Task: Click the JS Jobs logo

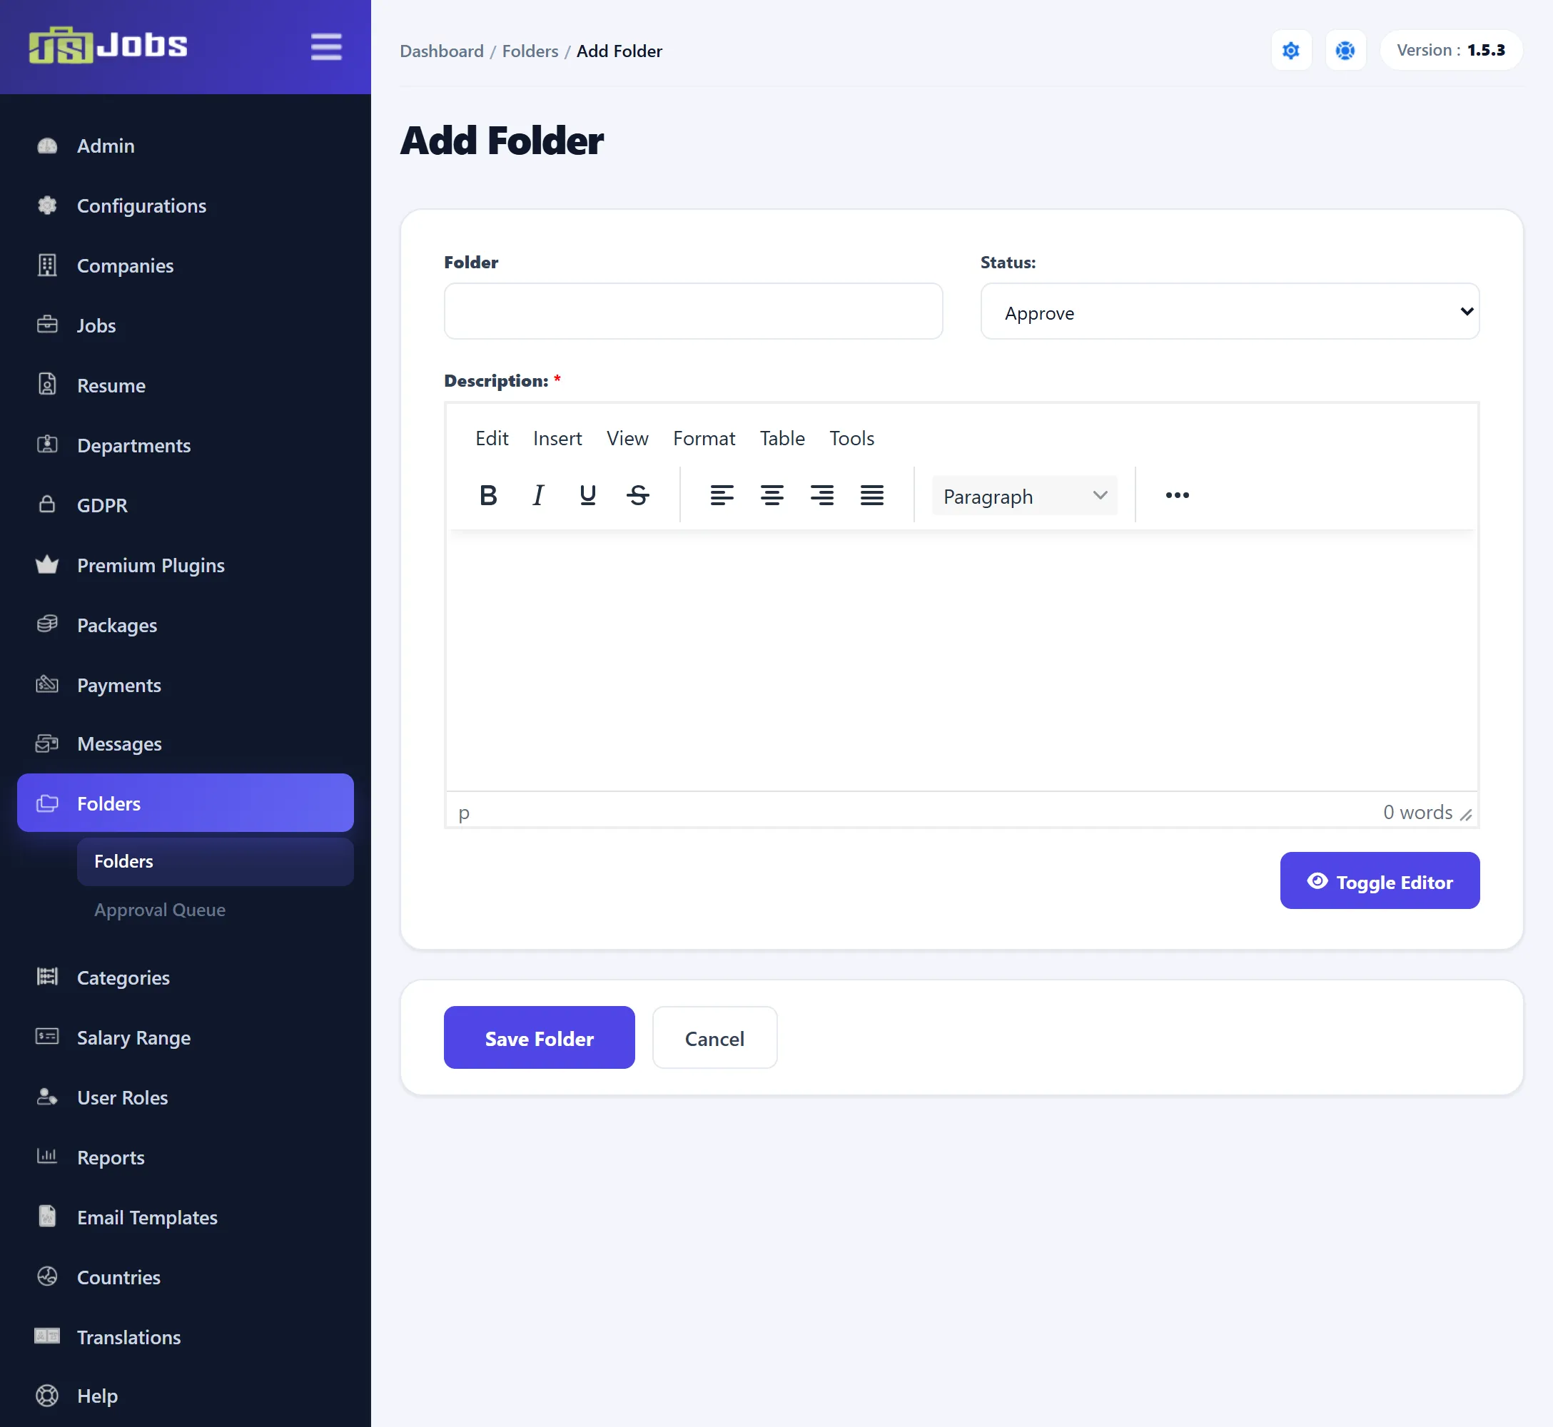Action: point(108,46)
